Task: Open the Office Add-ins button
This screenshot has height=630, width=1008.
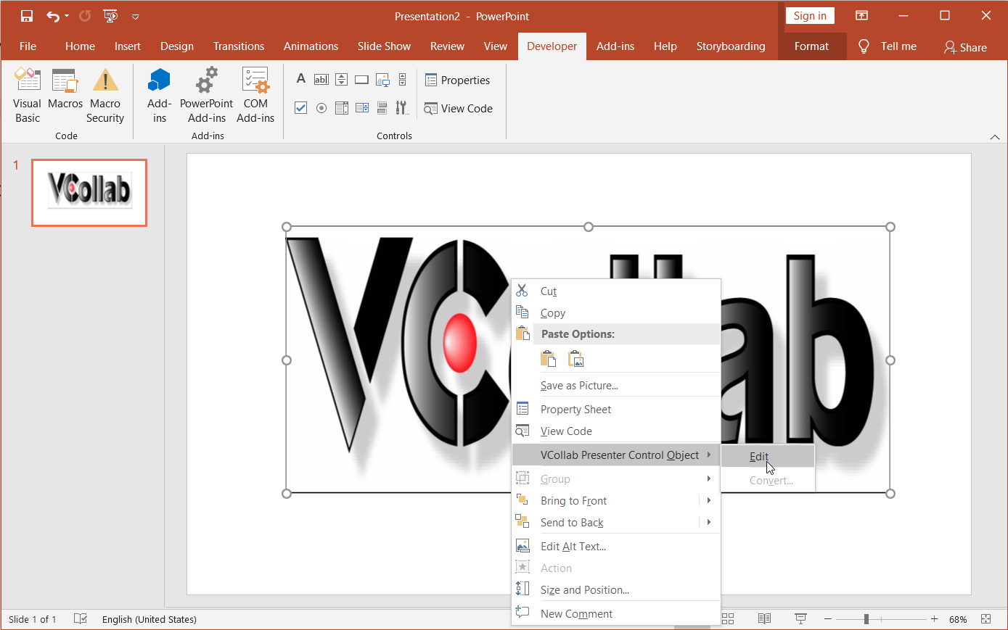Action: click(x=160, y=96)
